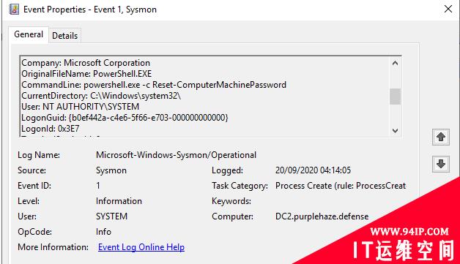Click the CommandLine Reset-ComputerMachinePassword line

pyautogui.click(x=154, y=85)
